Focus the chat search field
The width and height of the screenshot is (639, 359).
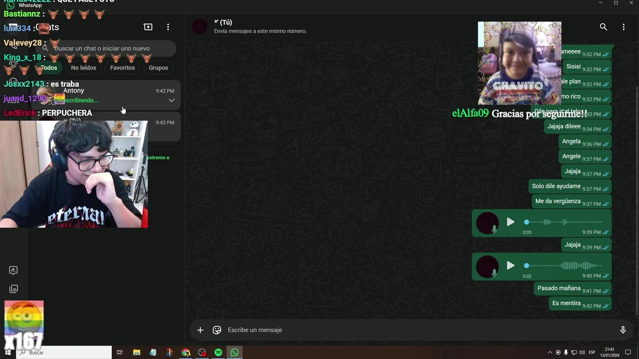point(107,48)
